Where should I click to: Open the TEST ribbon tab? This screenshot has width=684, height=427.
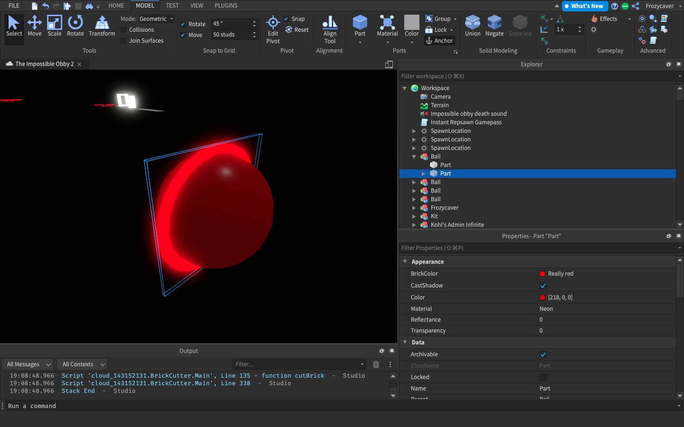172,6
